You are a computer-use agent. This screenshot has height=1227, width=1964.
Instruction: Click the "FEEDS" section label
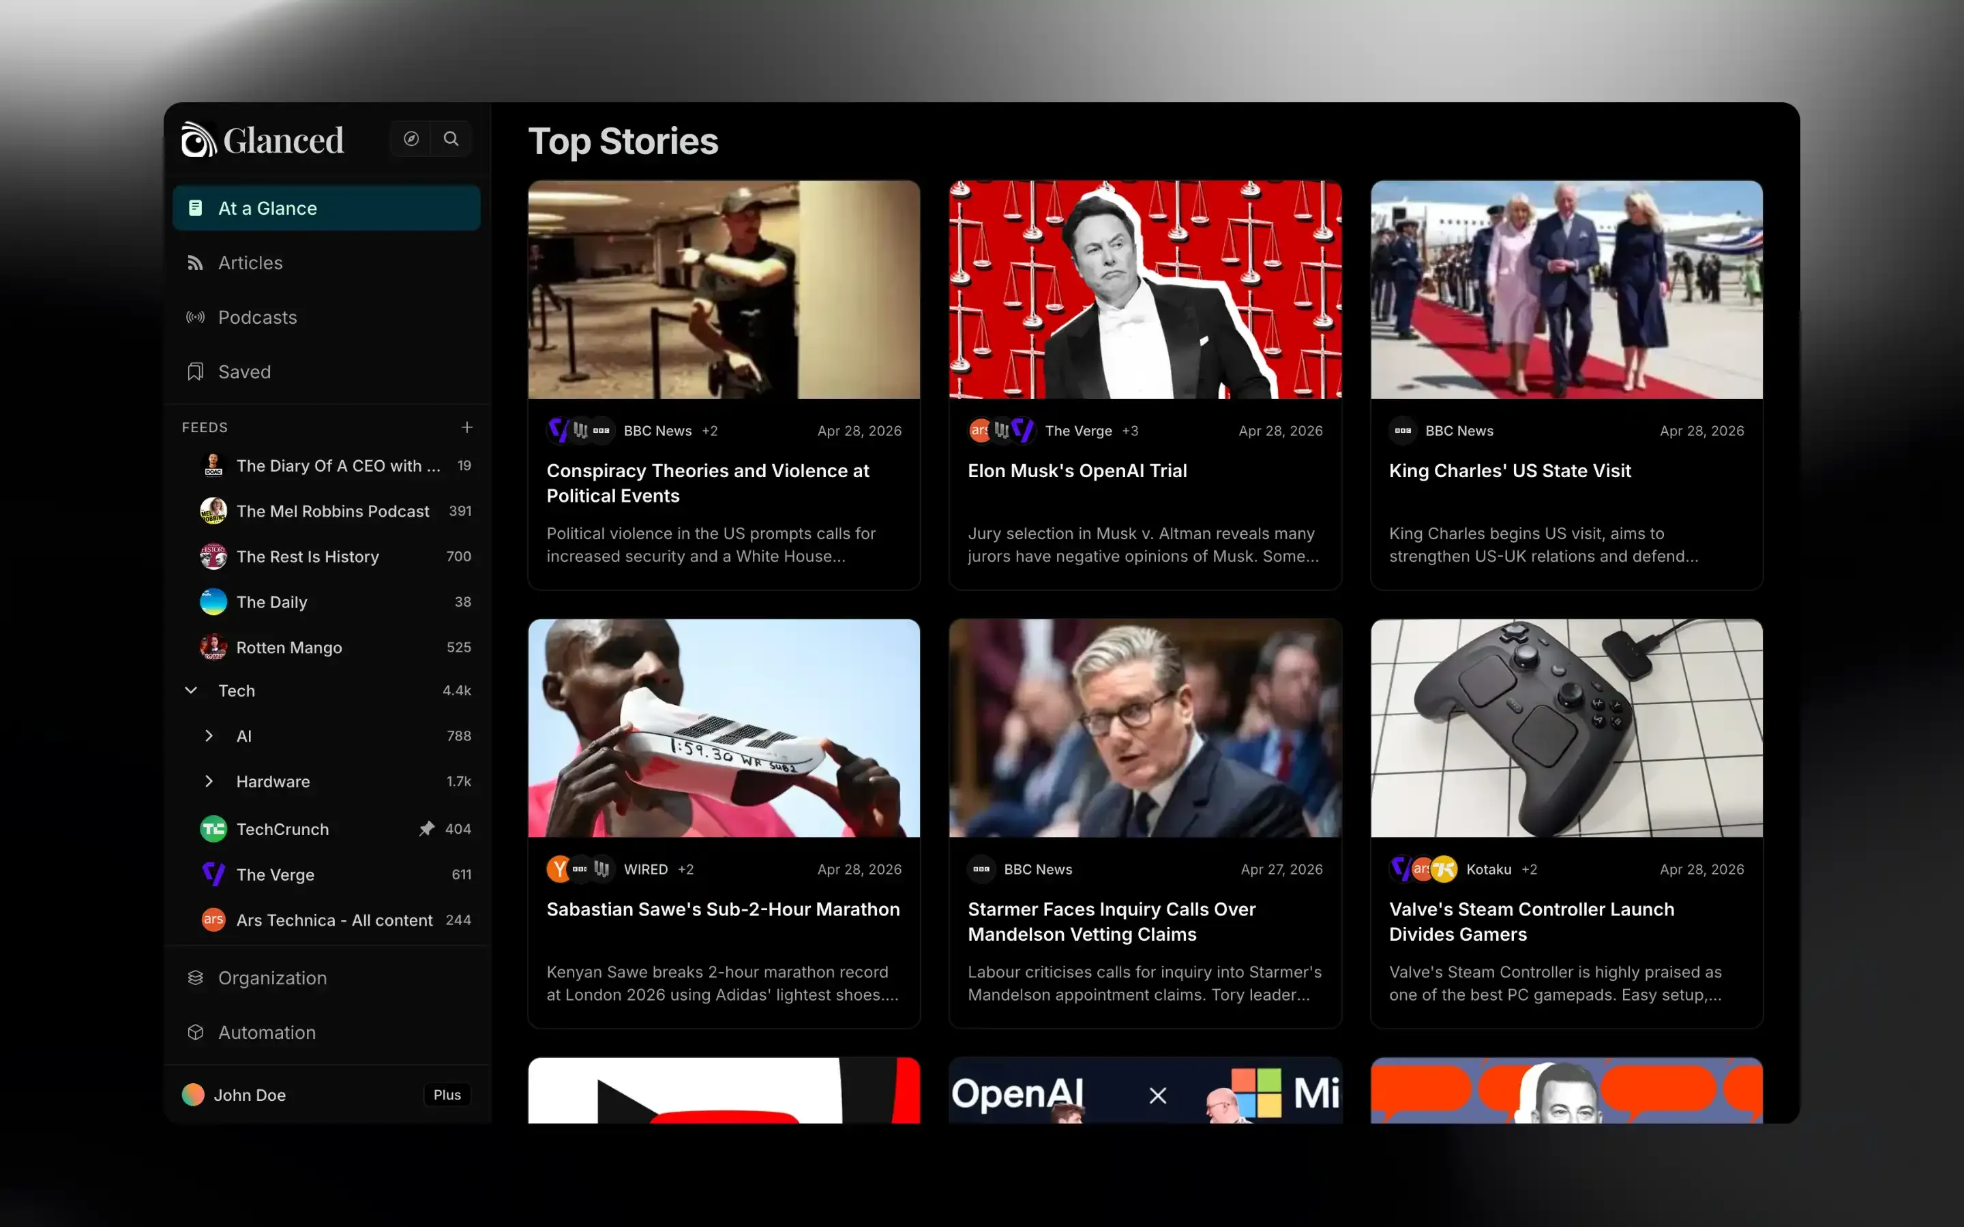tap(205, 427)
